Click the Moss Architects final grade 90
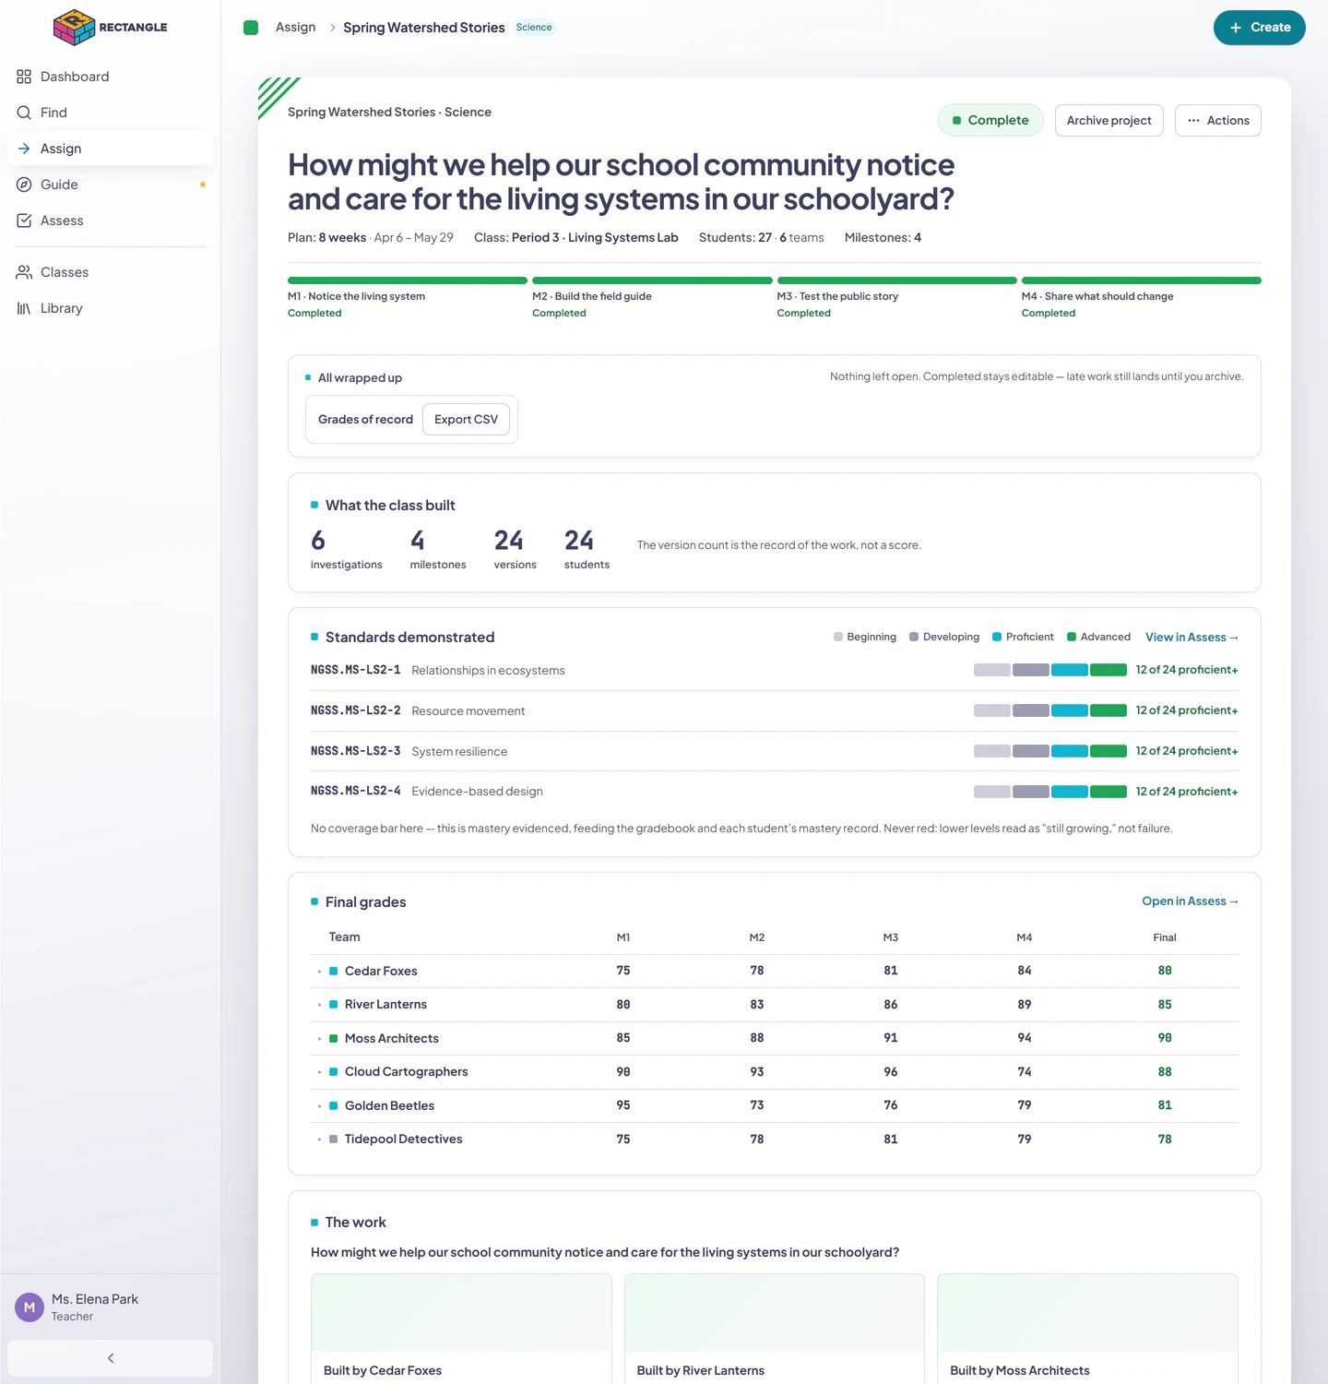Viewport: 1328px width, 1384px height. (1165, 1038)
